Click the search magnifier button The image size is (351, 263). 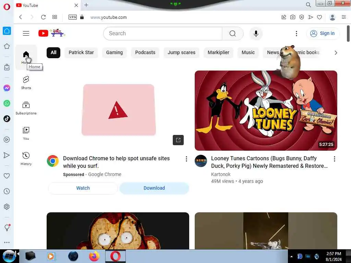point(233,34)
